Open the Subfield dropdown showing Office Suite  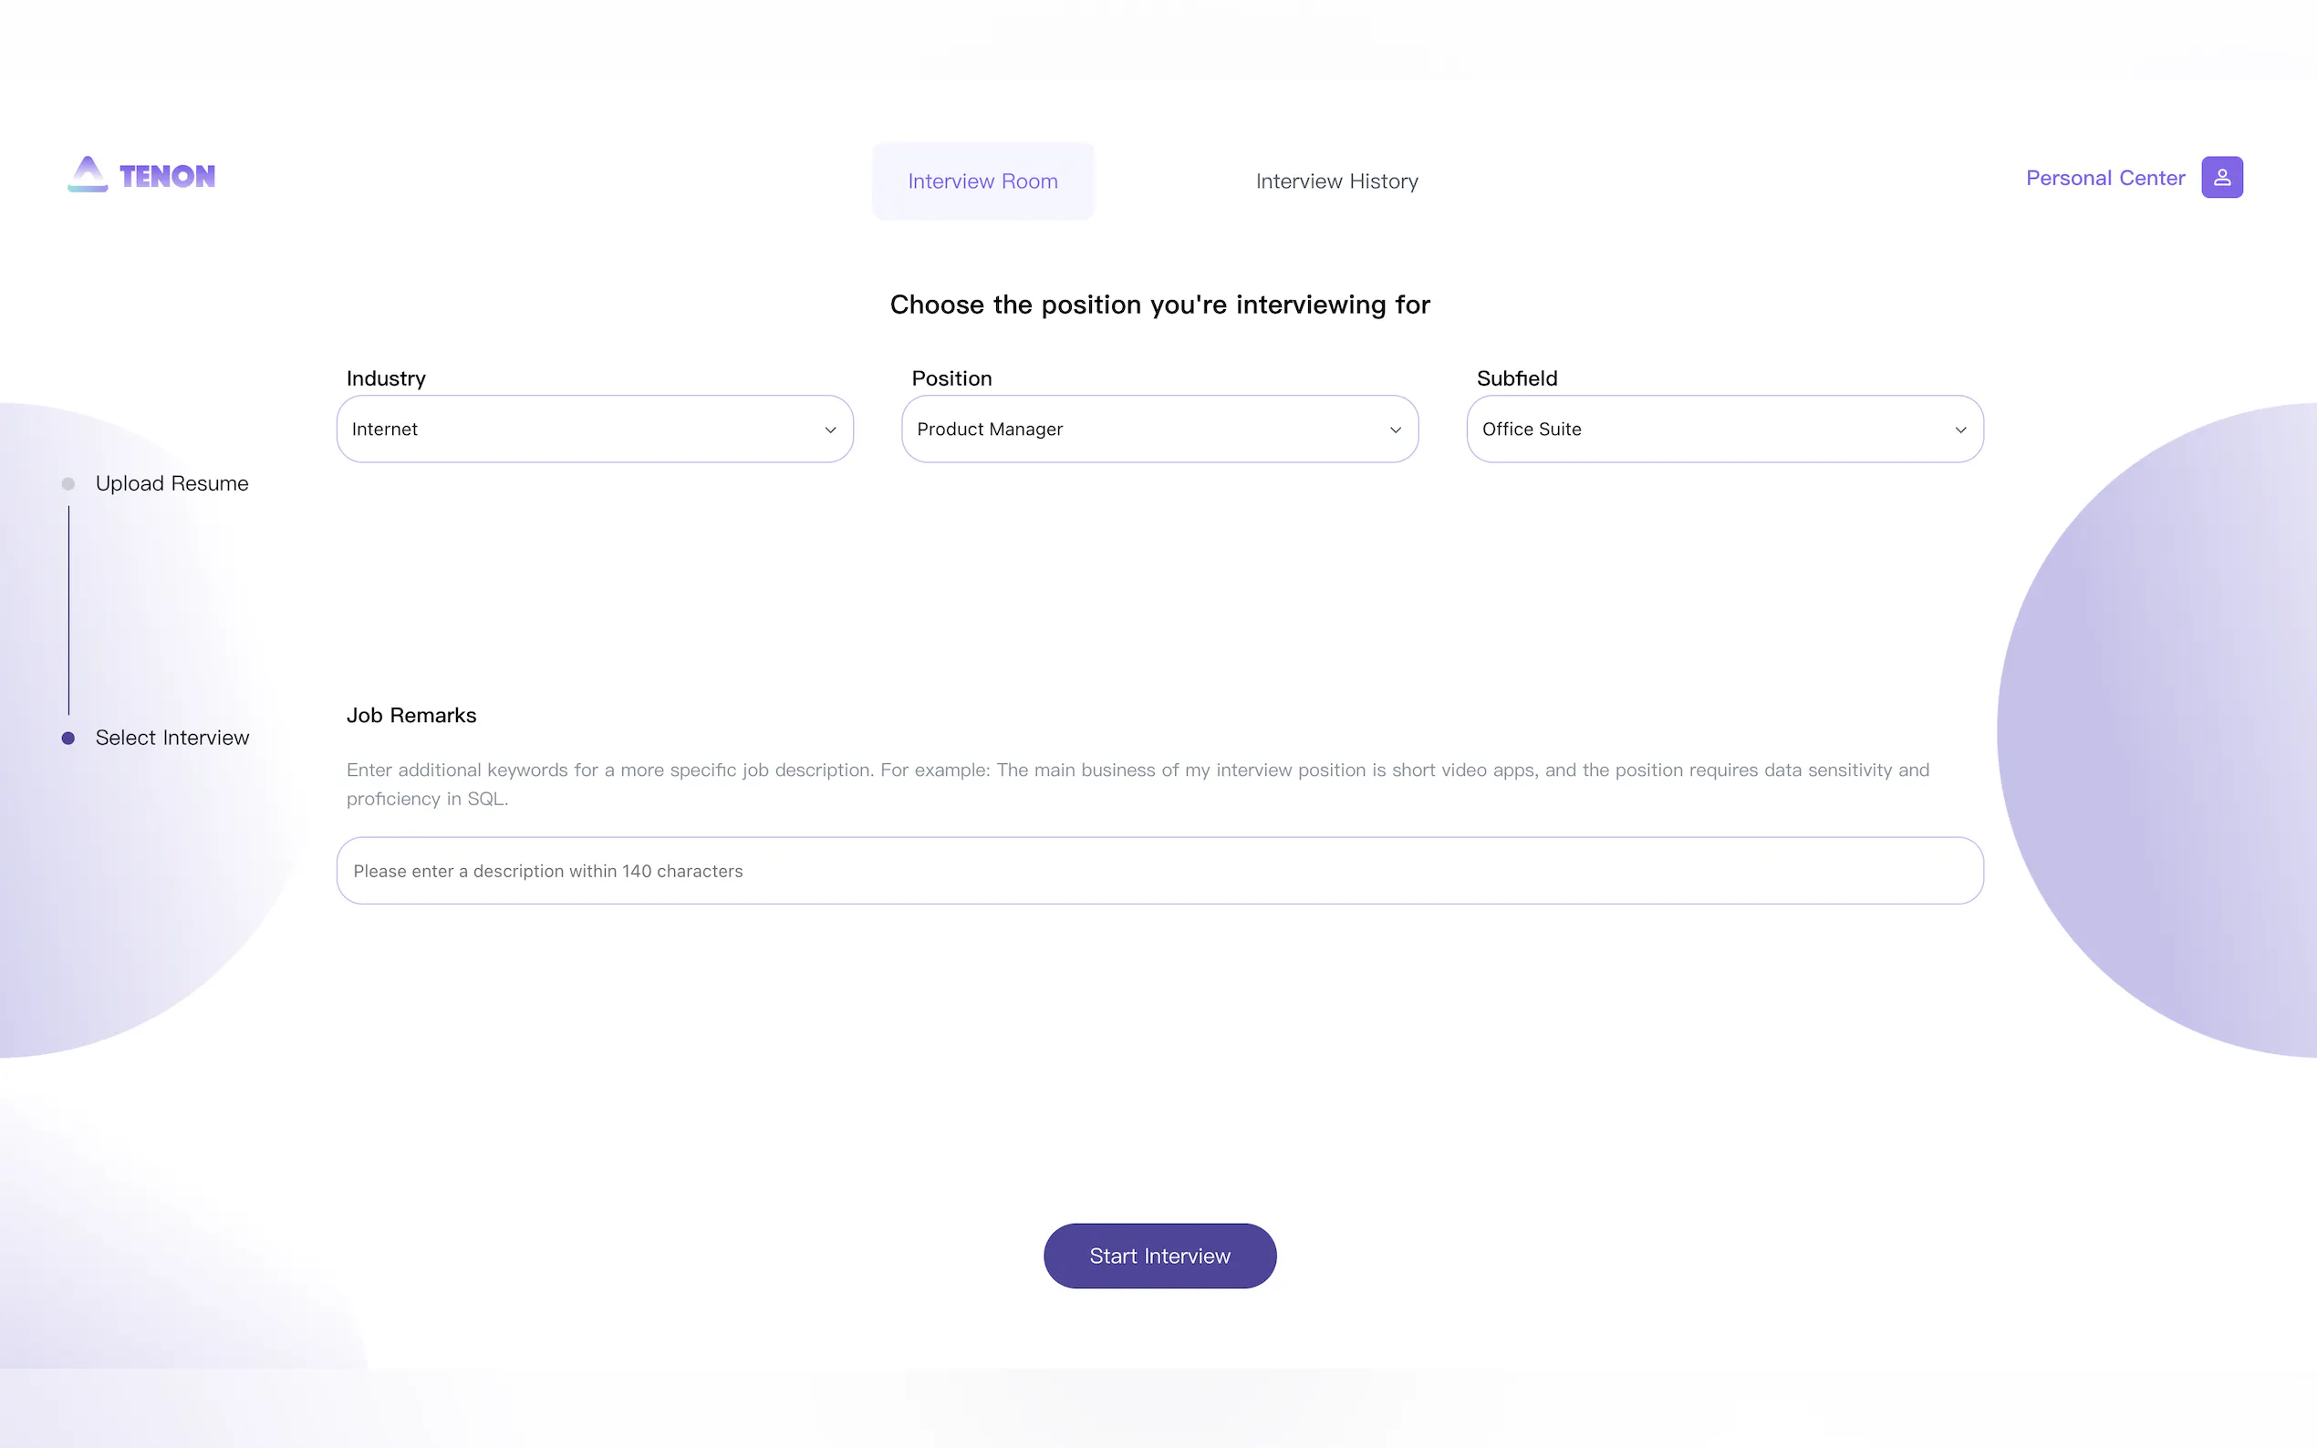tap(1725, 429)
